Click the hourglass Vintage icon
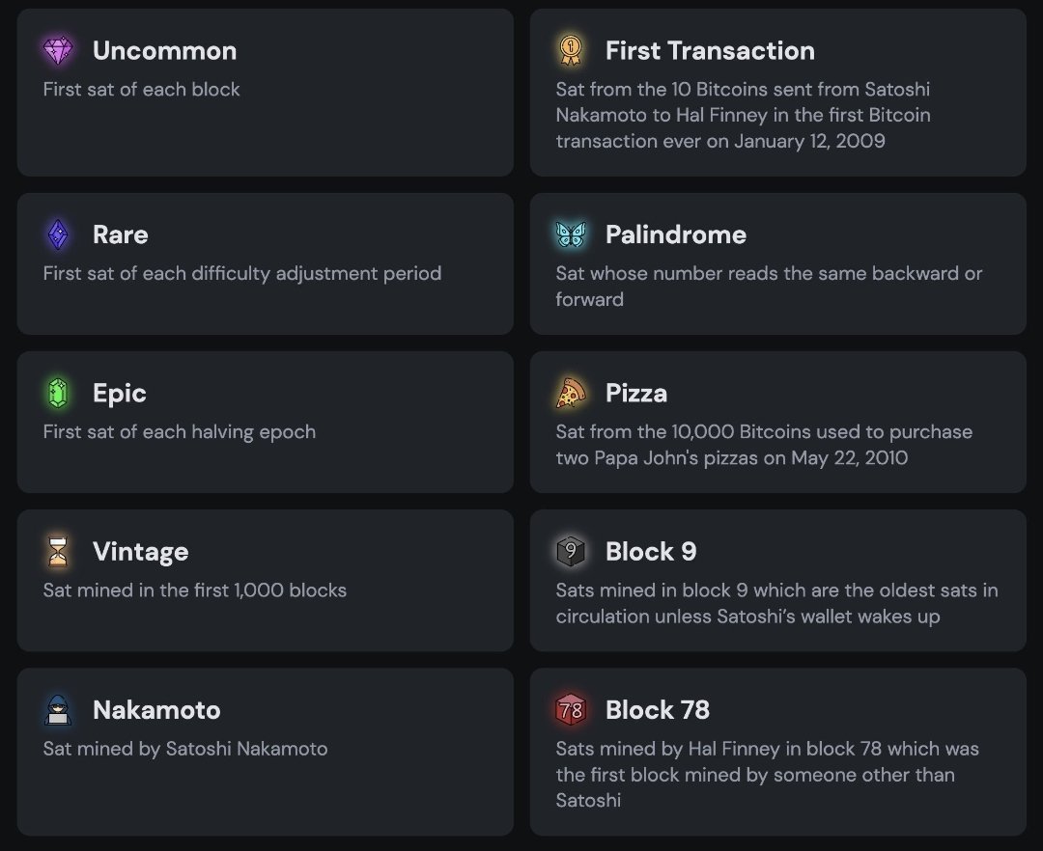This screenshot has height=851, width=1043. (x=58, y=551)
